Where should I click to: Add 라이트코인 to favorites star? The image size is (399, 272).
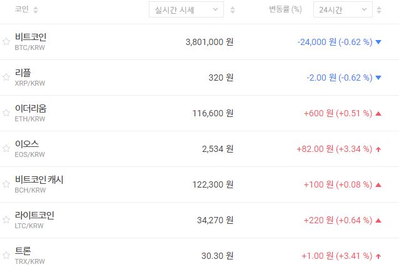tap(6, 220)
